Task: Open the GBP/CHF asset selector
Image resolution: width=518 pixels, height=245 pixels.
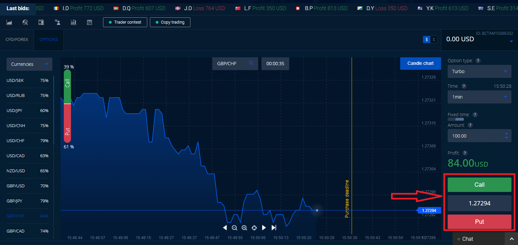Action: coord(235,64)
